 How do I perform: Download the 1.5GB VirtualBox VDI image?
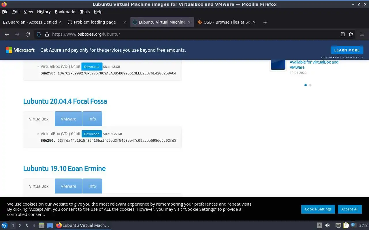click(x=92, y=67)
